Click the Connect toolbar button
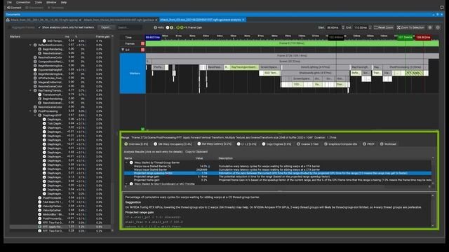The width and height of the screenshot is (449, 252). click(14, 8)
